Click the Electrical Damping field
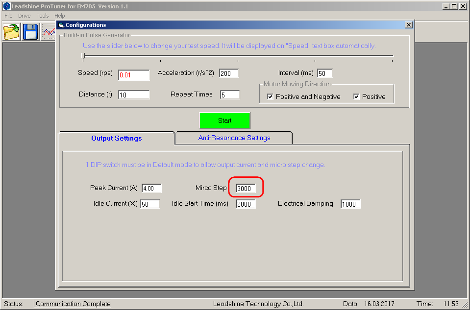Screen dimensions: 470x310 tap(350, 204)
